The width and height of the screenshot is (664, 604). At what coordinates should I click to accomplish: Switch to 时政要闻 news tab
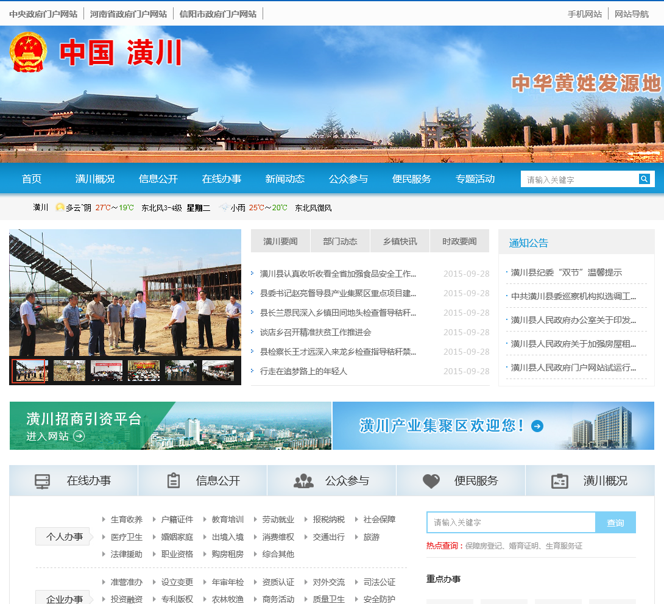pos(459,241)
